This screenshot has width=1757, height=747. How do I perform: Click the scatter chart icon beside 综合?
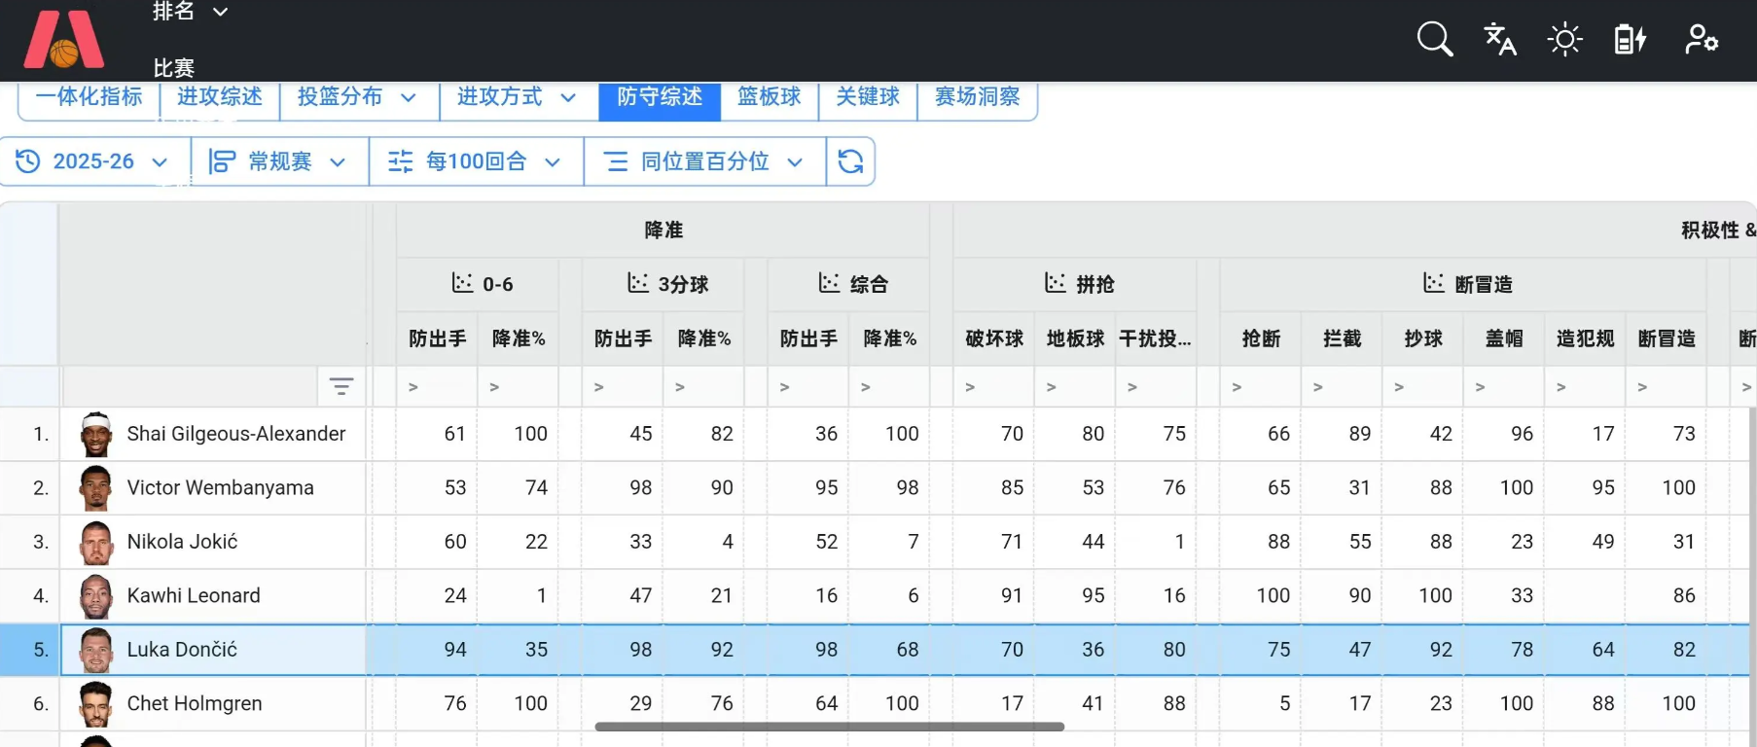pyautogui.click(x=829, y=283)
